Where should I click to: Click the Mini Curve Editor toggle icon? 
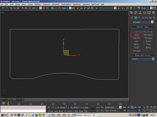click(x=3, y=103)
